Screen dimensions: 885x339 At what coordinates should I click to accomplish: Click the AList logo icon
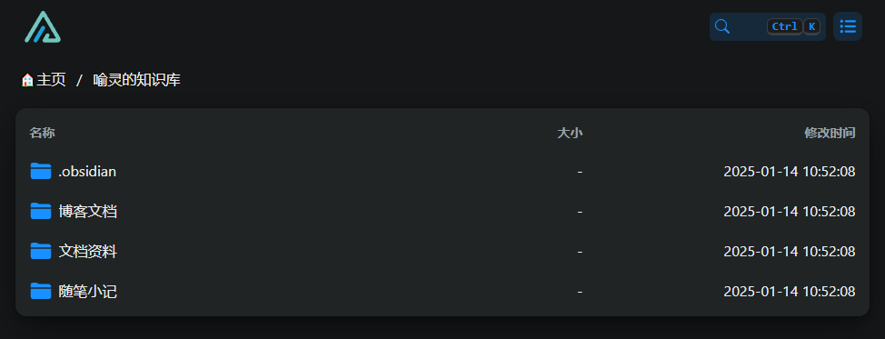pyautogui.click(x=43, y=27)
